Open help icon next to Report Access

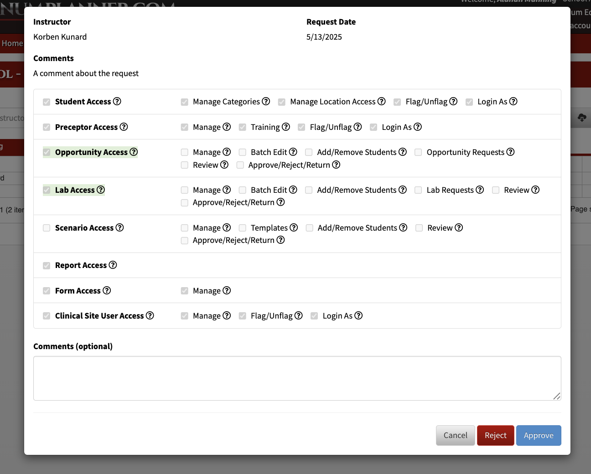pos(113,265)
